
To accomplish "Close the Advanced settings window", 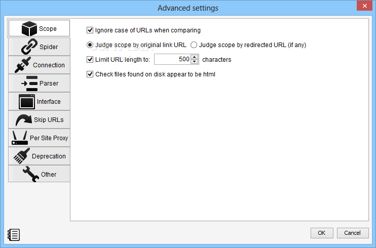I will (x=364, y=6).
